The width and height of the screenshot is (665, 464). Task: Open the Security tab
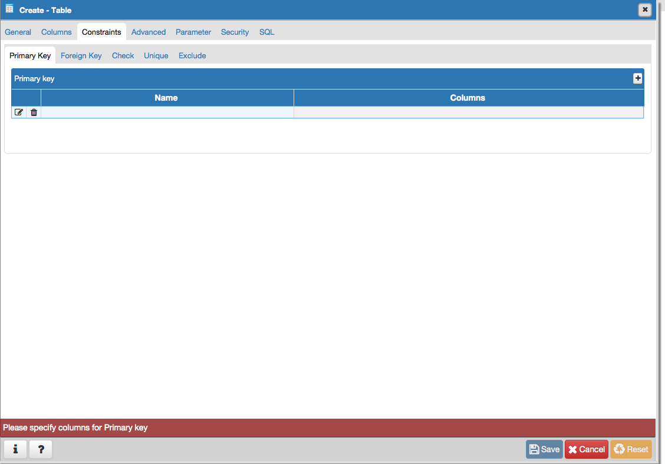(x=235, y=32)
